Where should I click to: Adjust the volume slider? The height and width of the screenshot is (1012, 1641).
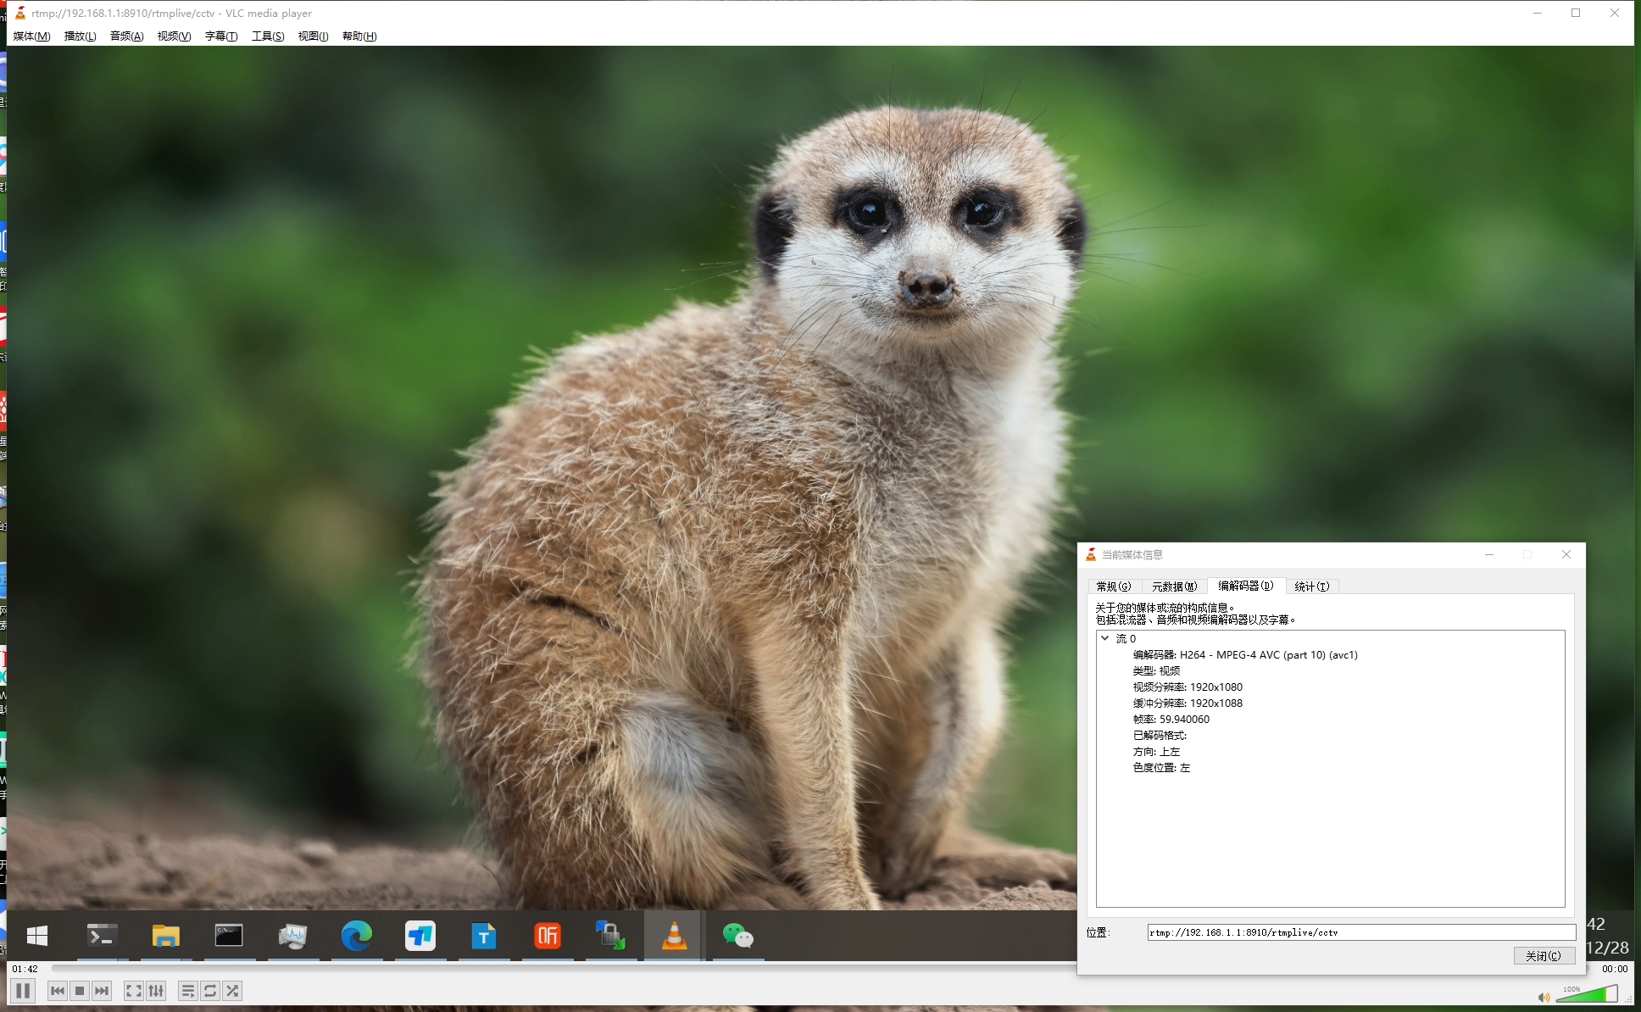tap(1587, 994)
